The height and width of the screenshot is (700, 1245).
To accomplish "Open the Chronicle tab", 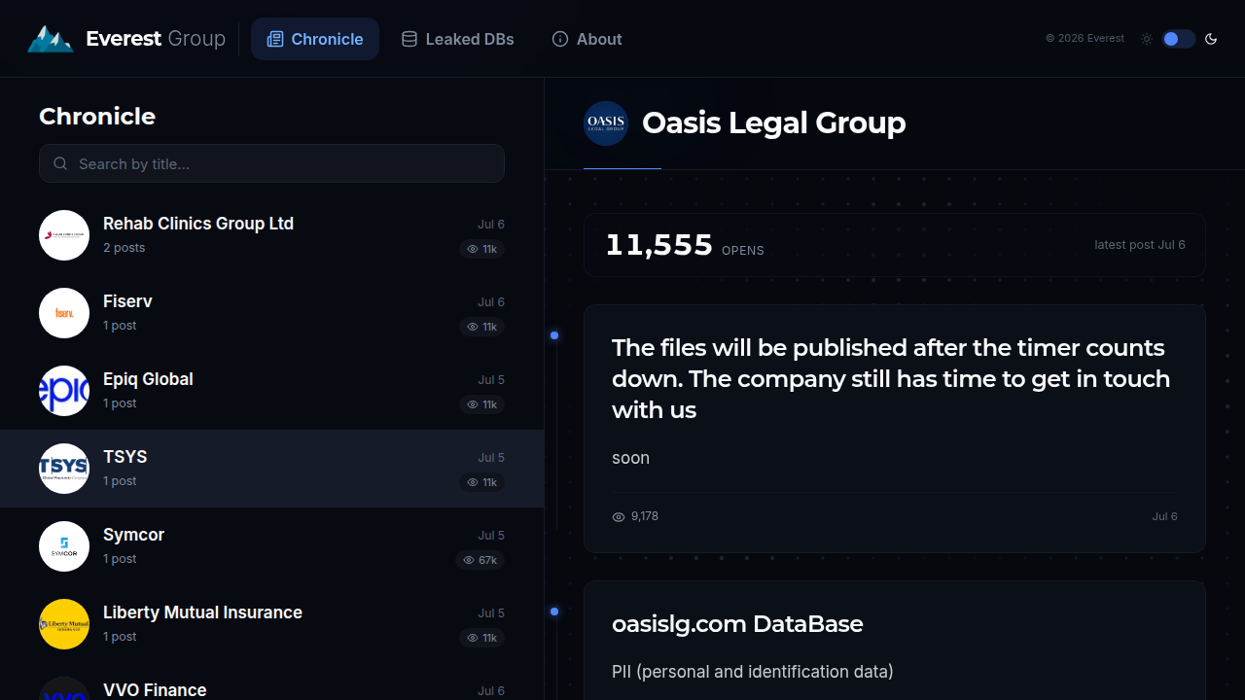I will click(x=315, y=39).
